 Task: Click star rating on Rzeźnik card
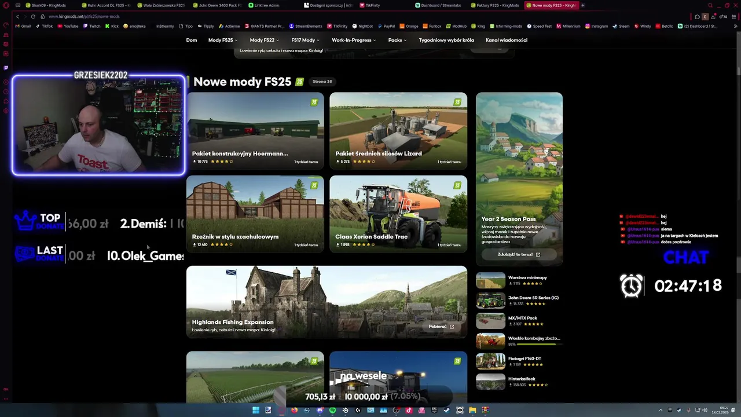(x=222, y=244)
